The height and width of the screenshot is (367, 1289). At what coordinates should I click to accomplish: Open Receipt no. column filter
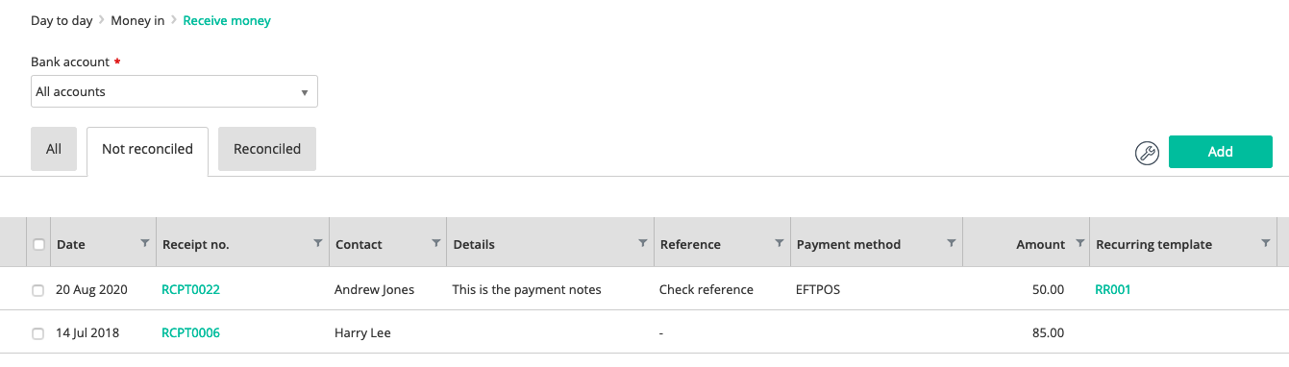pos(318,244)
